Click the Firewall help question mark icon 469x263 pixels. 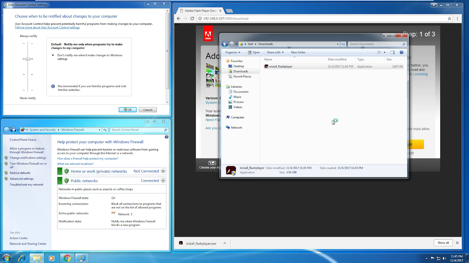[x=166, y=137]
